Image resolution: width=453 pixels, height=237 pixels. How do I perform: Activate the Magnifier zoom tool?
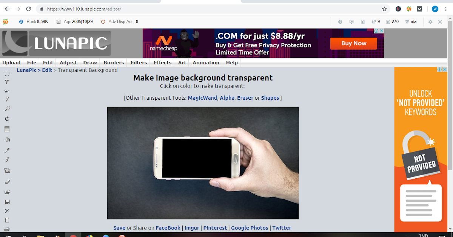click(x=7, y=108)
